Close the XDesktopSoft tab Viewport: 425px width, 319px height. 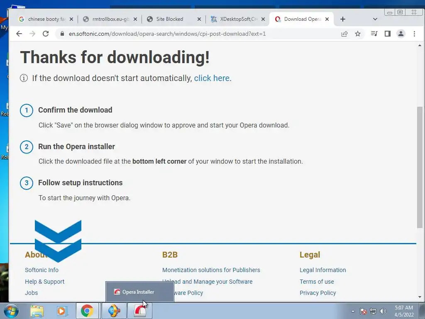[263, 19]
